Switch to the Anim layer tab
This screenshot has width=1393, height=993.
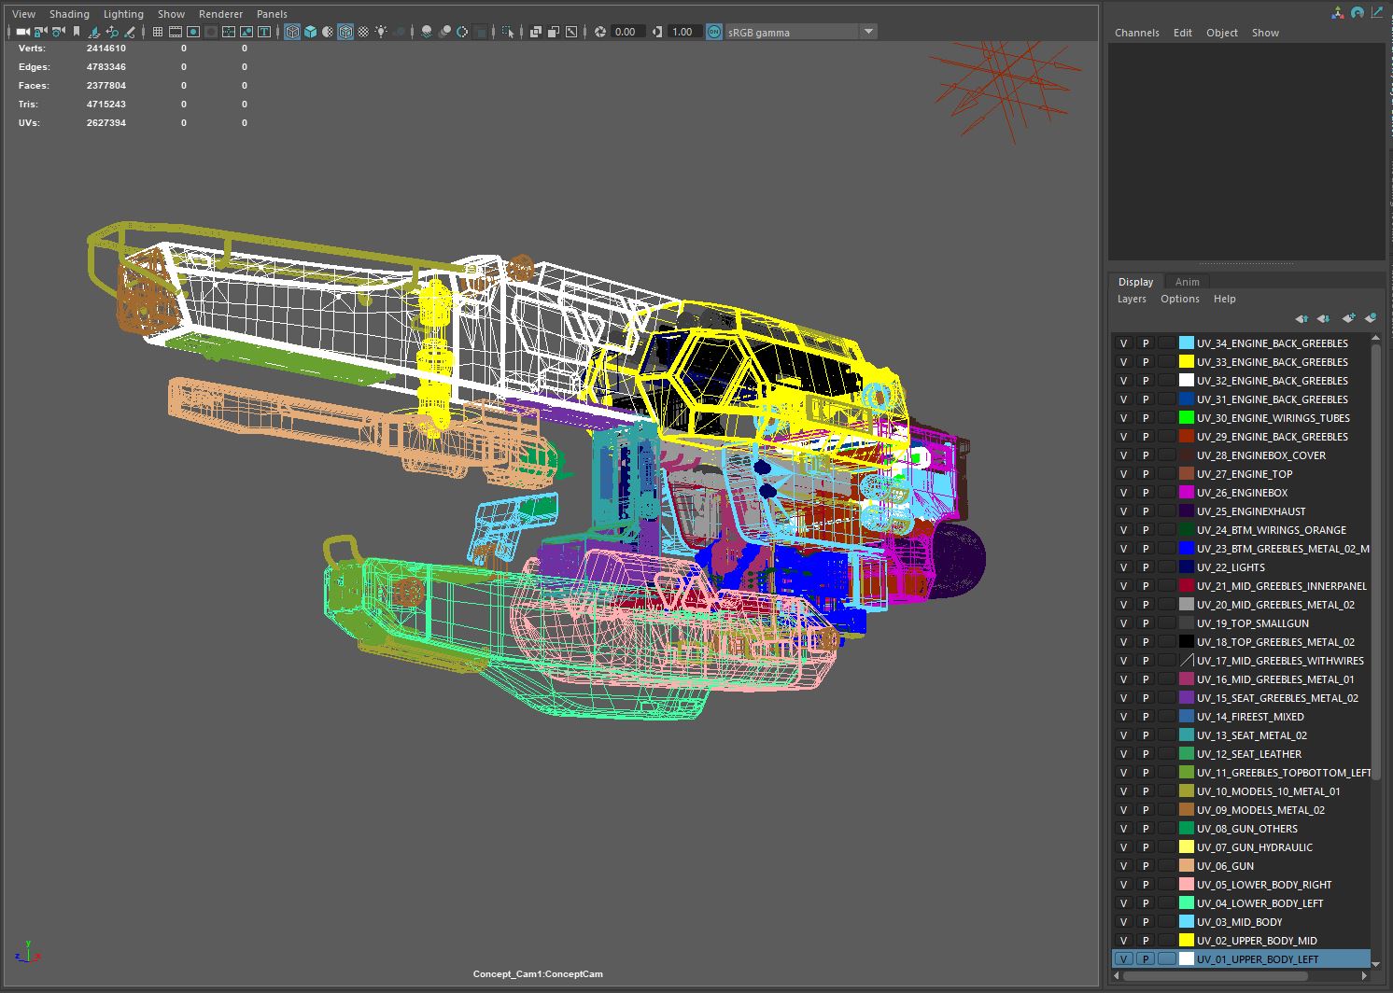1187,282
